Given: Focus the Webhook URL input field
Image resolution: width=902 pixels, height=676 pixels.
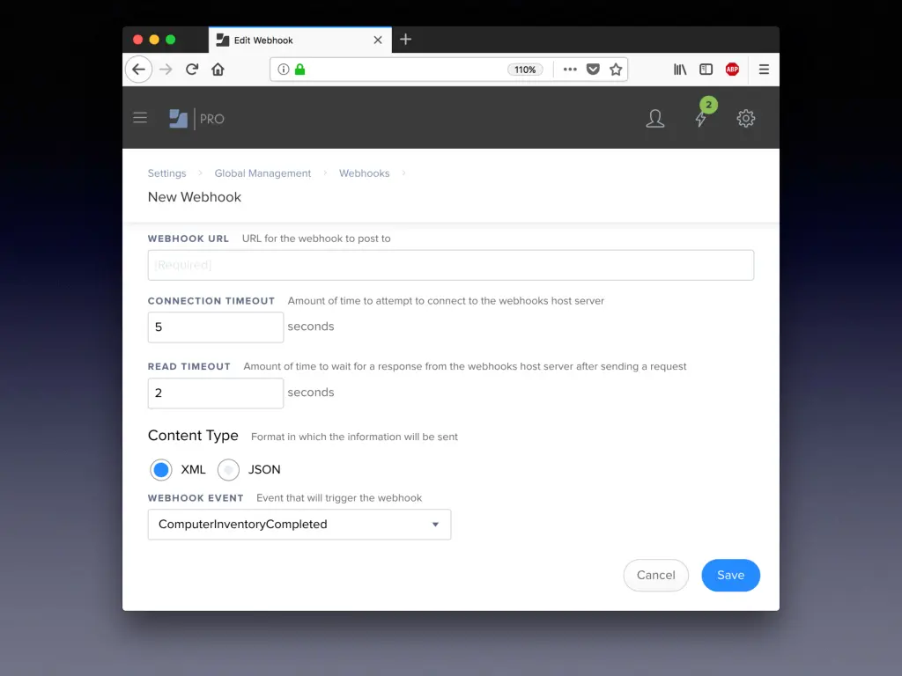Looking at the screenshot, I should (451, 265).
